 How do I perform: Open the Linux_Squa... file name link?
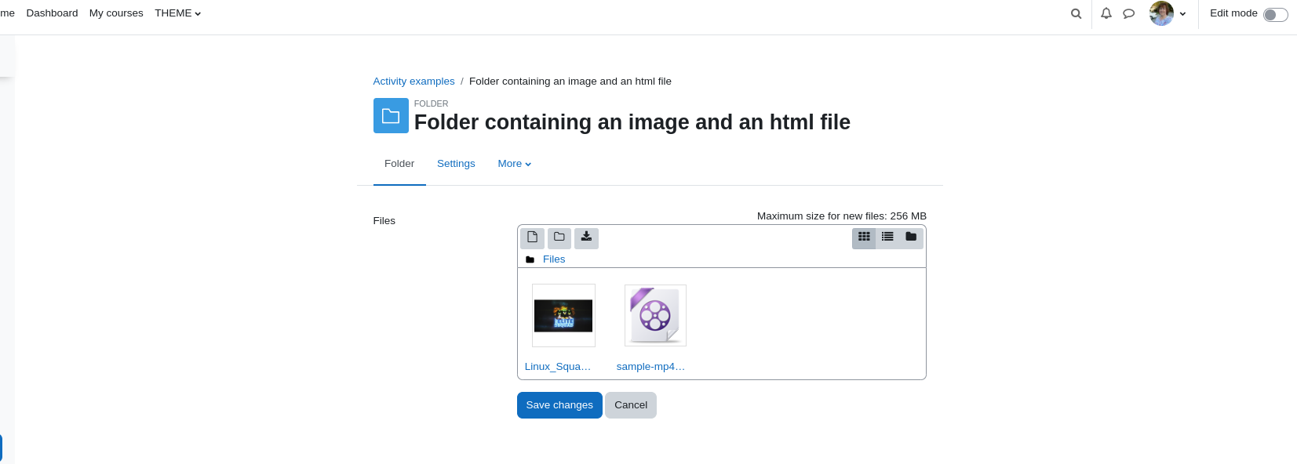pyautogui.click(x=558, y=367)
